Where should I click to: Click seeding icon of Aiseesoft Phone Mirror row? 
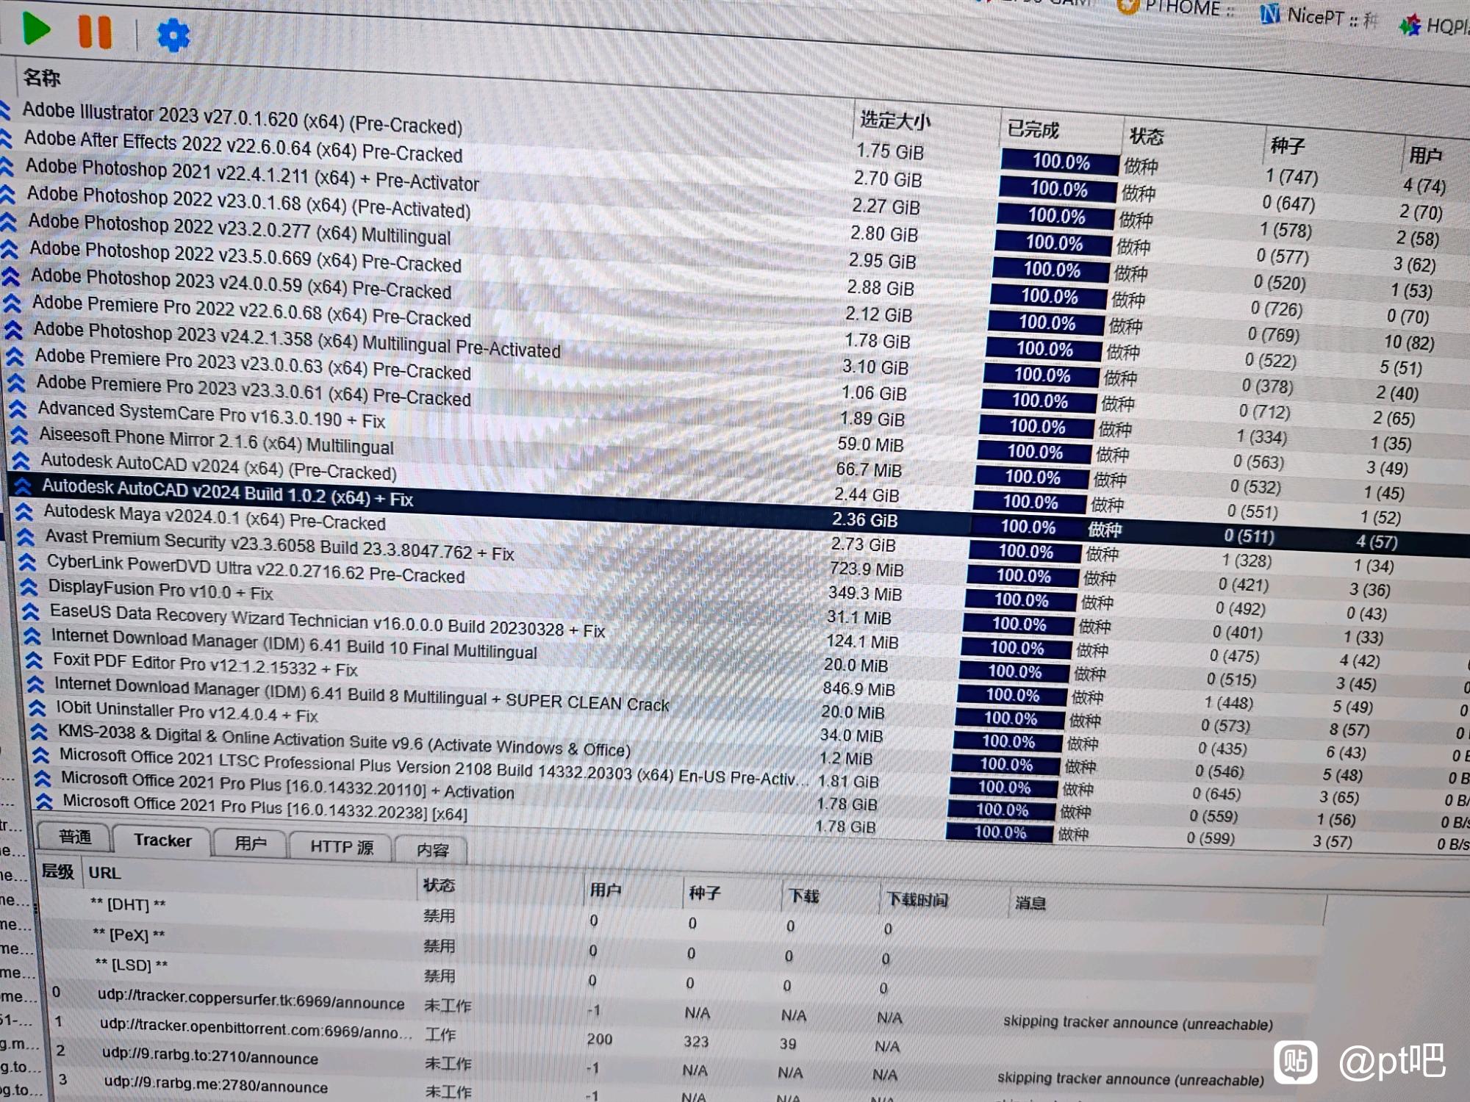point(20,436)
